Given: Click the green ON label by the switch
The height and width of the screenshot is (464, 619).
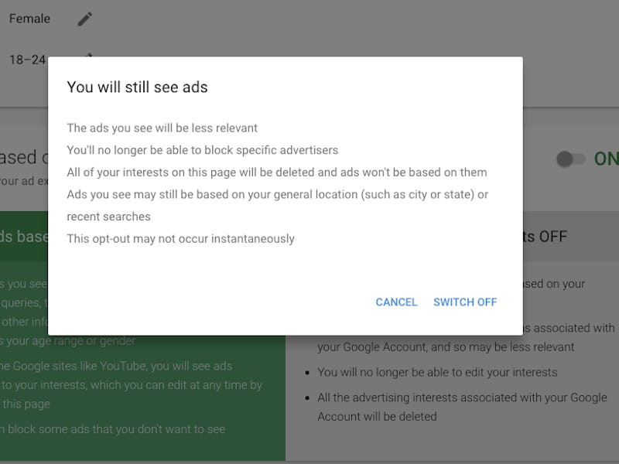Looking at the screenshot, I should (606, 159).
